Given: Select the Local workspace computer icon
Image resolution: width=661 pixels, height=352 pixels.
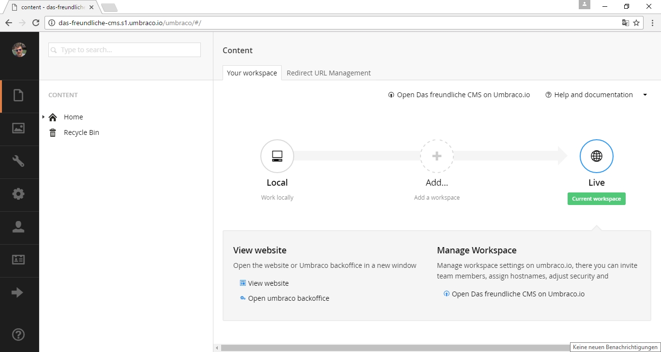Looking at the screenshot, I should [x=277, y=156].
